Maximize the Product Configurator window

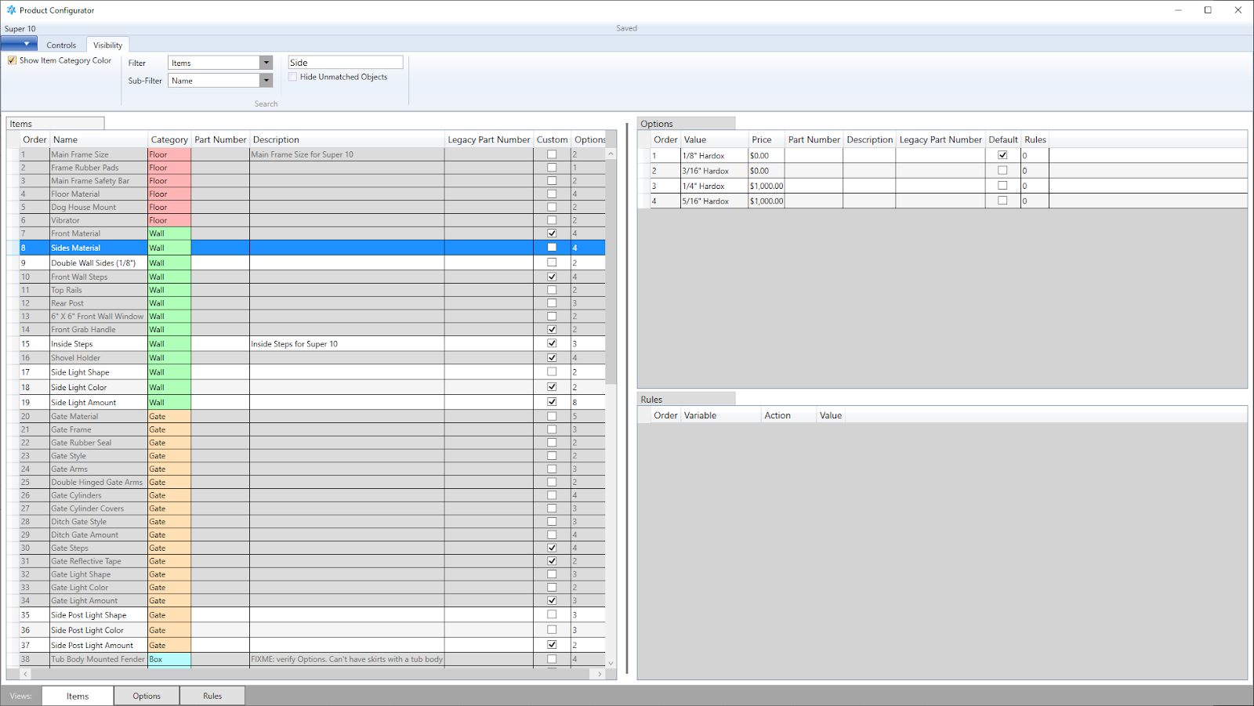(x=1208, y=10)
